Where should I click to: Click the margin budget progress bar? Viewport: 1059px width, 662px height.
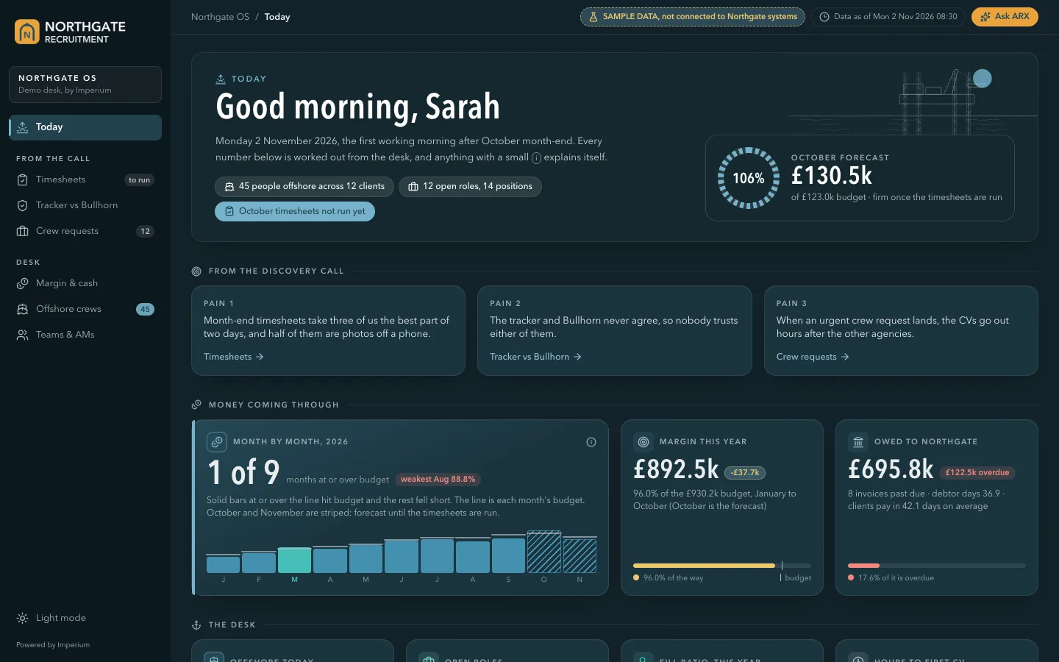coord(722,566)
